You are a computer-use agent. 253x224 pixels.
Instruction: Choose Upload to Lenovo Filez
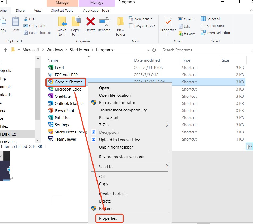pos(119,140)
